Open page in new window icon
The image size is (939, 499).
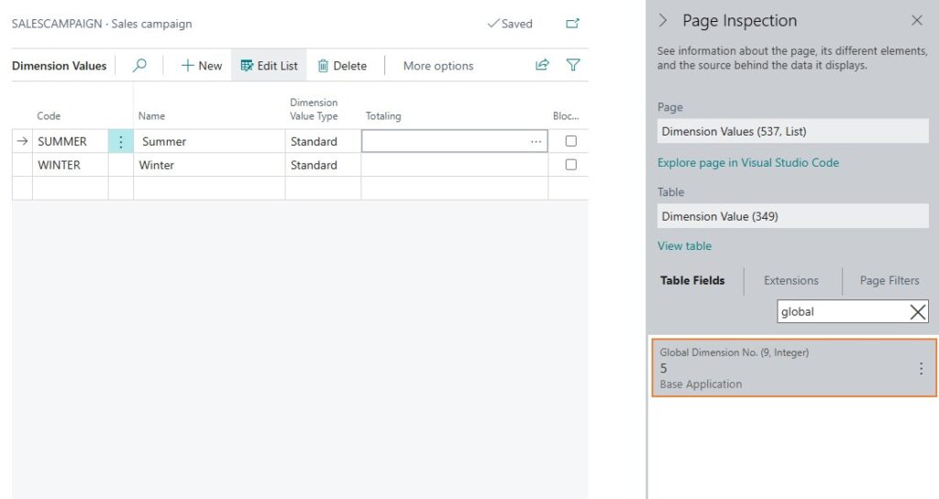pos(572,24)
